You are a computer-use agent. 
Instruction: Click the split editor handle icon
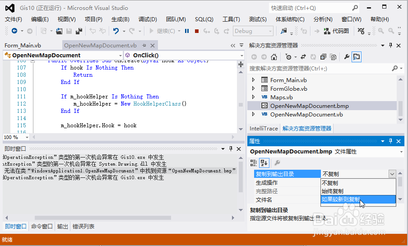pyautogui.click(x=241, y=64)
